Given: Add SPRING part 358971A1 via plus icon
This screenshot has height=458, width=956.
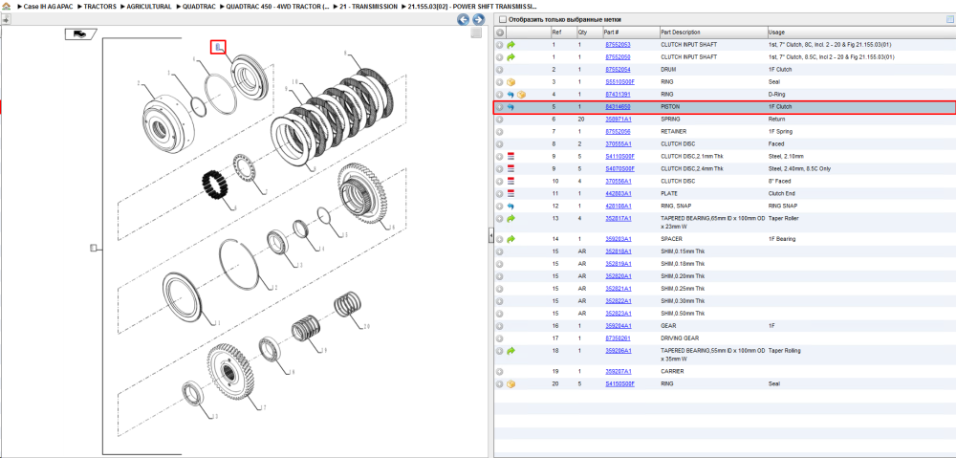Looking at the screenshot, I should pos(499,119).
